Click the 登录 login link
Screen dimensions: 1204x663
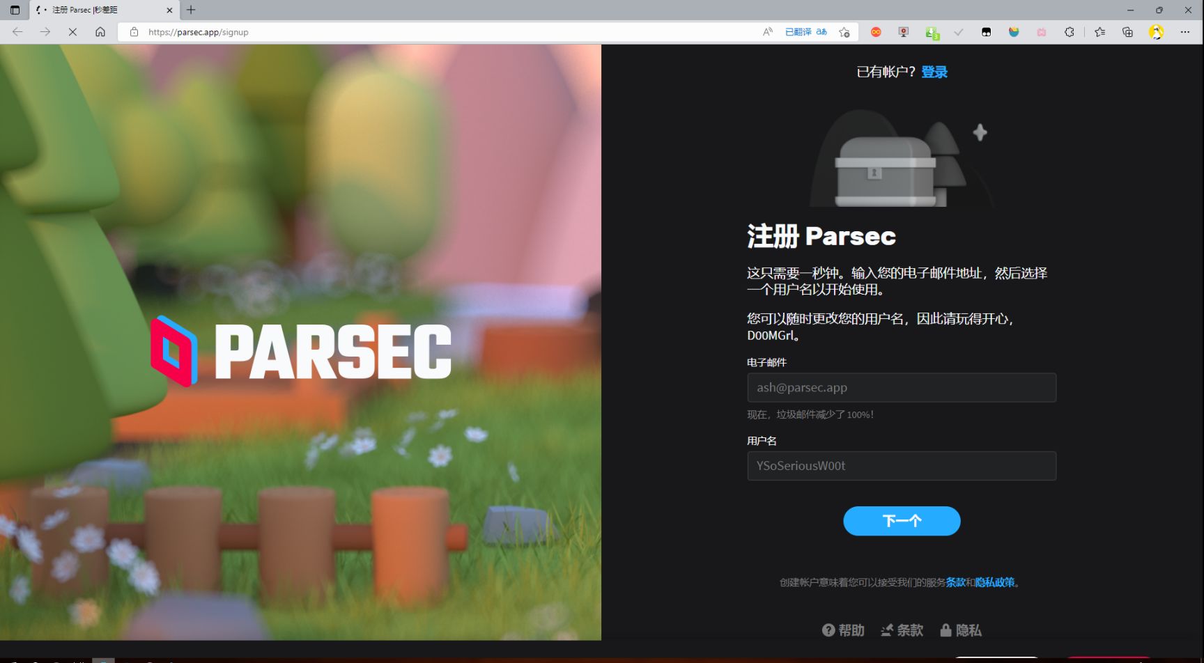(x=934, y=72)
